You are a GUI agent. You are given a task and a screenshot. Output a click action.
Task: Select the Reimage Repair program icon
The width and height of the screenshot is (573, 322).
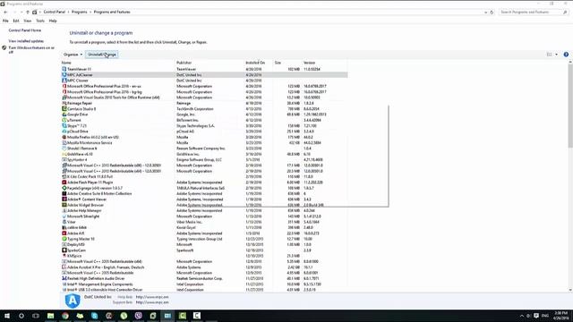[64, 103]
